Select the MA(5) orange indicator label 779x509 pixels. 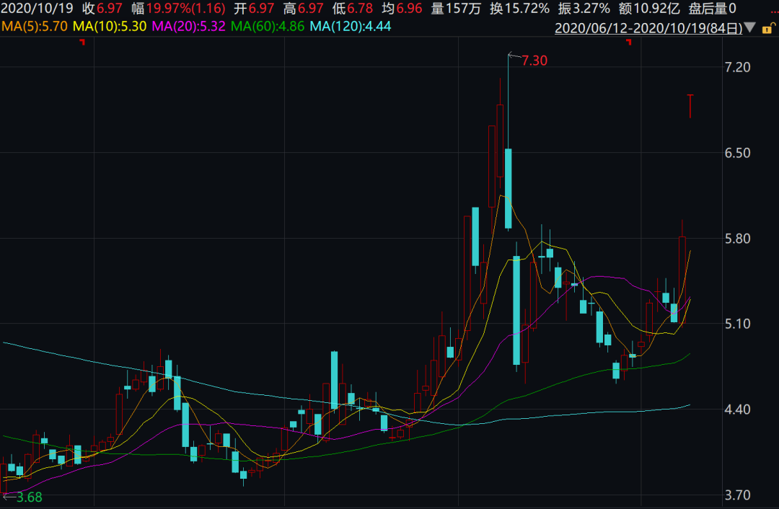click(x=34, y=27)
